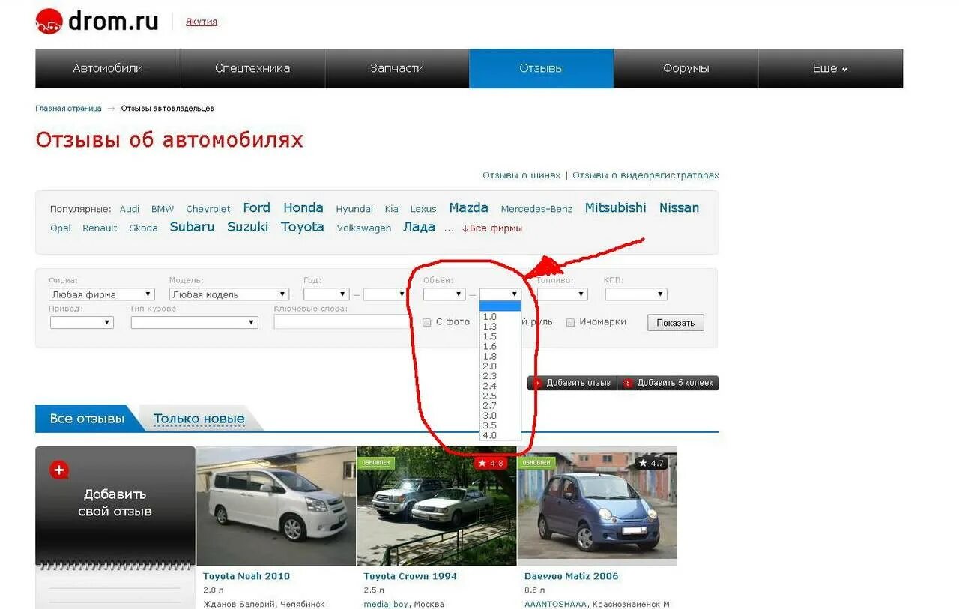Click the 4.8 star rating badge

pos(491,464)
